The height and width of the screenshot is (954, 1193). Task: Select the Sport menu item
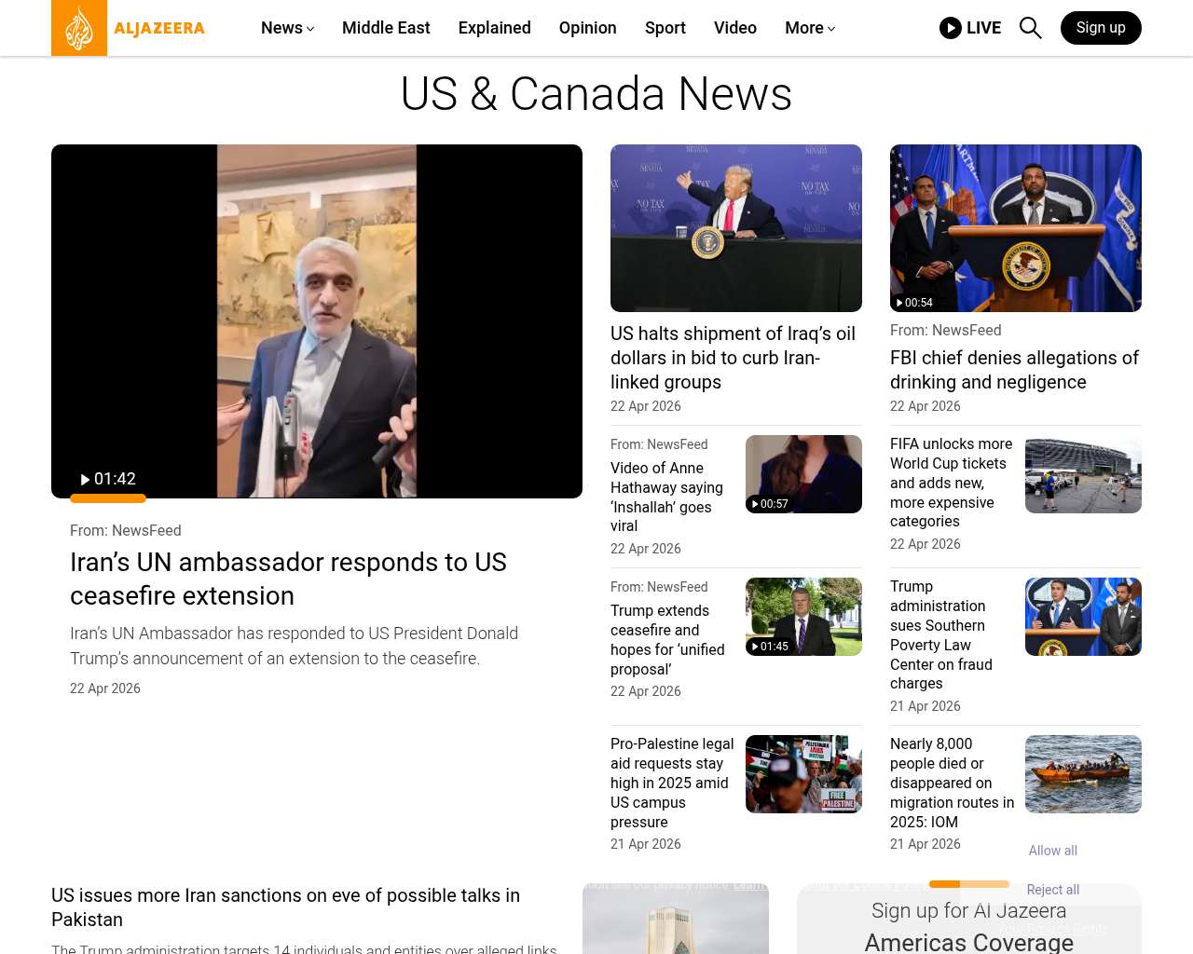point(665,28)
